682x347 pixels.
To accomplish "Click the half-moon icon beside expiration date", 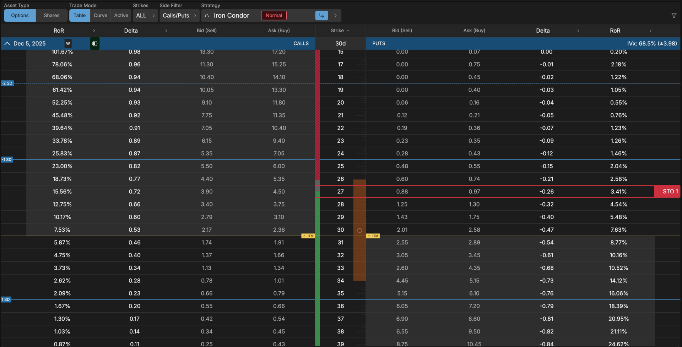I will (94, 44).
